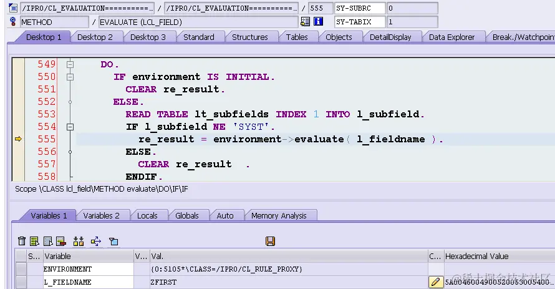Click the branching arrows icon in the variables toolbar

point(96,241)
